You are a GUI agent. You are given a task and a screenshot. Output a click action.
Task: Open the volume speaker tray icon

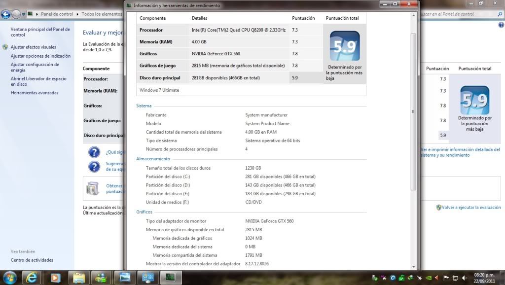point(464,278)
